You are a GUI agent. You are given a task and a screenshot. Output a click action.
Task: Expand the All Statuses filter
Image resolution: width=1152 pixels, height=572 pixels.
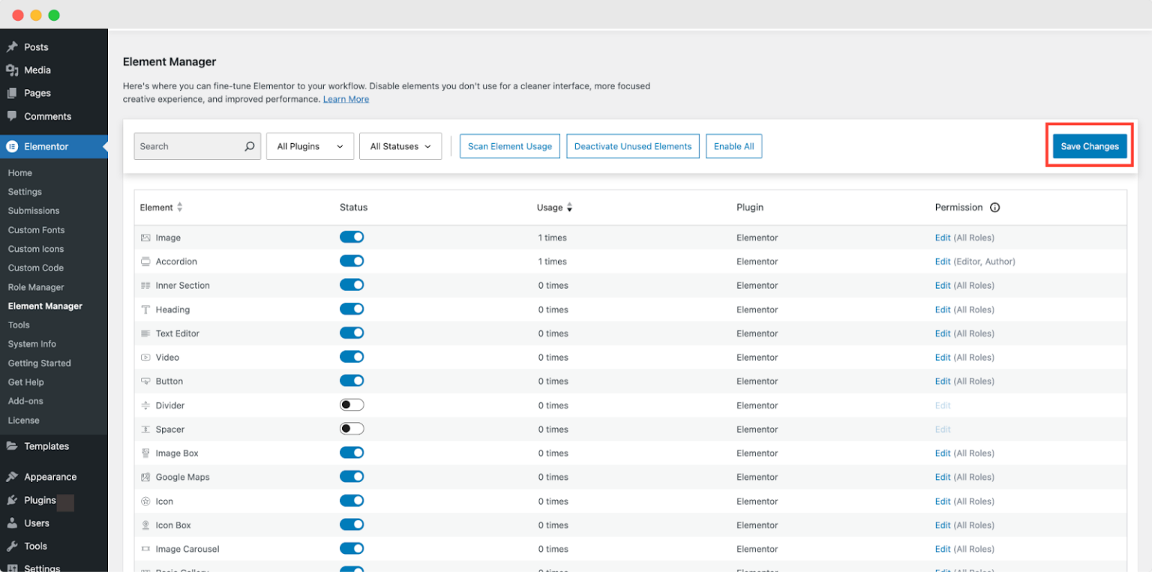coord(400,146)
